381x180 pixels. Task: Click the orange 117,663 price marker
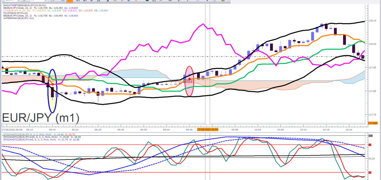click(373, 123)
